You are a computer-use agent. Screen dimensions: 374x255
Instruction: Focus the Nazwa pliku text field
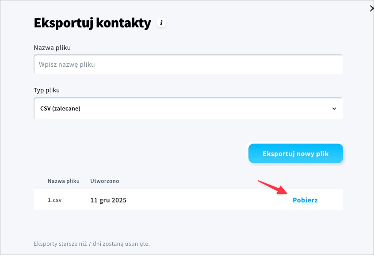188,65
